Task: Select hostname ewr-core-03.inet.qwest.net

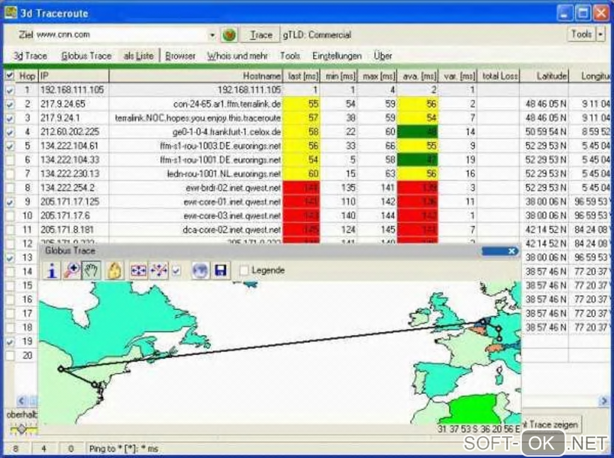Action: (x=232, y=216)
